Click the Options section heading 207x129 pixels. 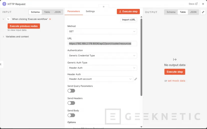point(72,122)
